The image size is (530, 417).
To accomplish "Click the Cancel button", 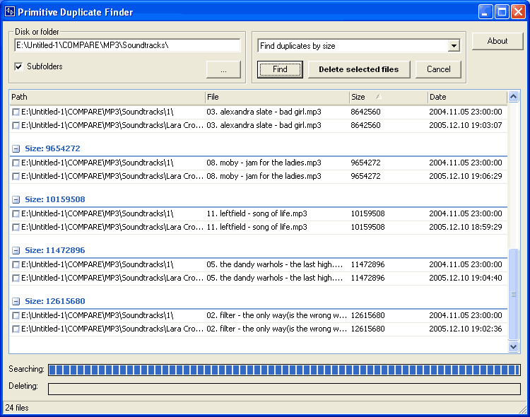I will (x=438, y=69).
